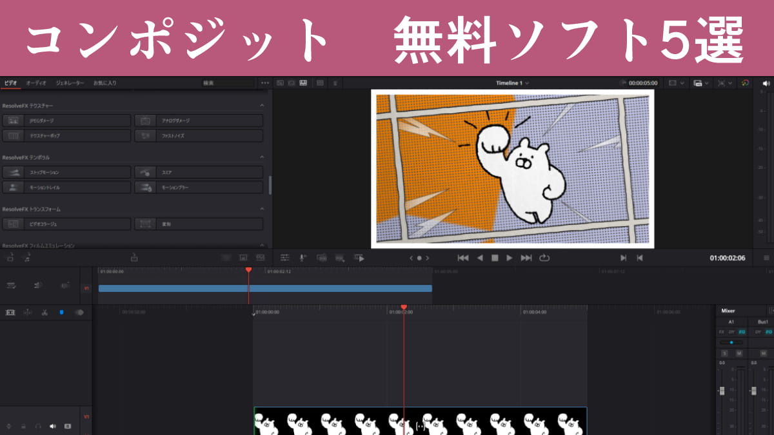Select the スミア effect

pos(199,173)
